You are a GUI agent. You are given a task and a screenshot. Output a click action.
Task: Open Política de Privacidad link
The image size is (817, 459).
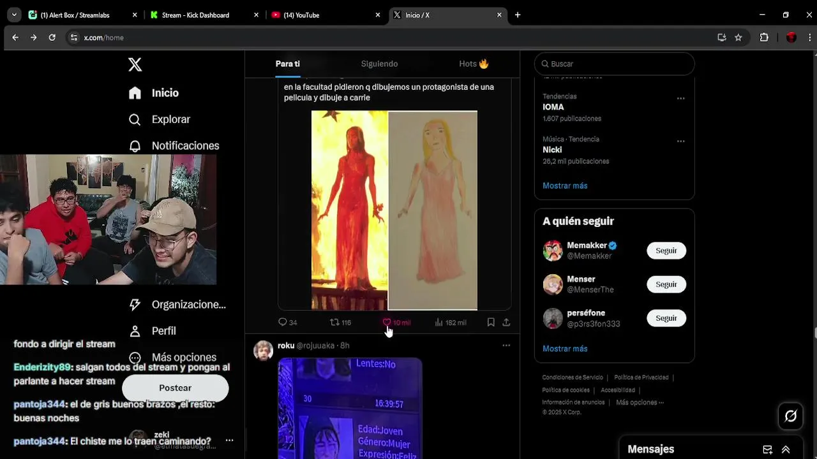(641, 377)
